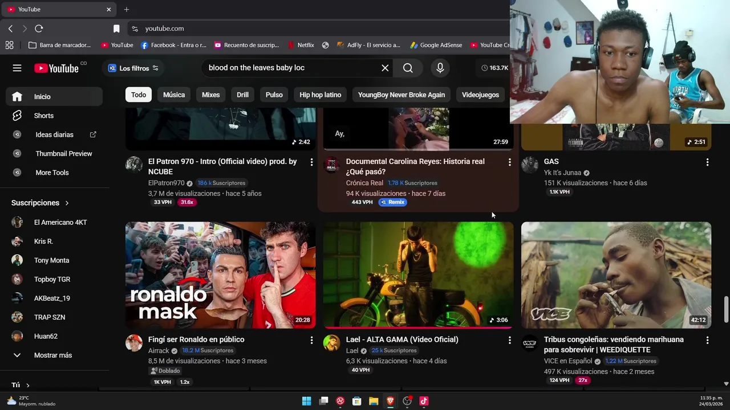
Task: Open Los filtros extension button
Action: pos(133,68)
